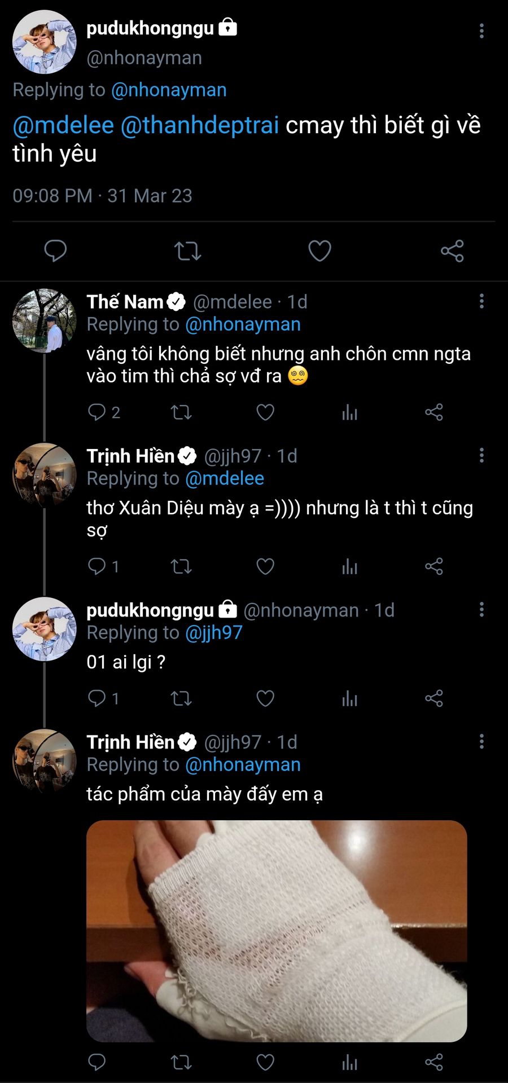
Task: Reply to the main tweet
Action: tap(55, 251)
